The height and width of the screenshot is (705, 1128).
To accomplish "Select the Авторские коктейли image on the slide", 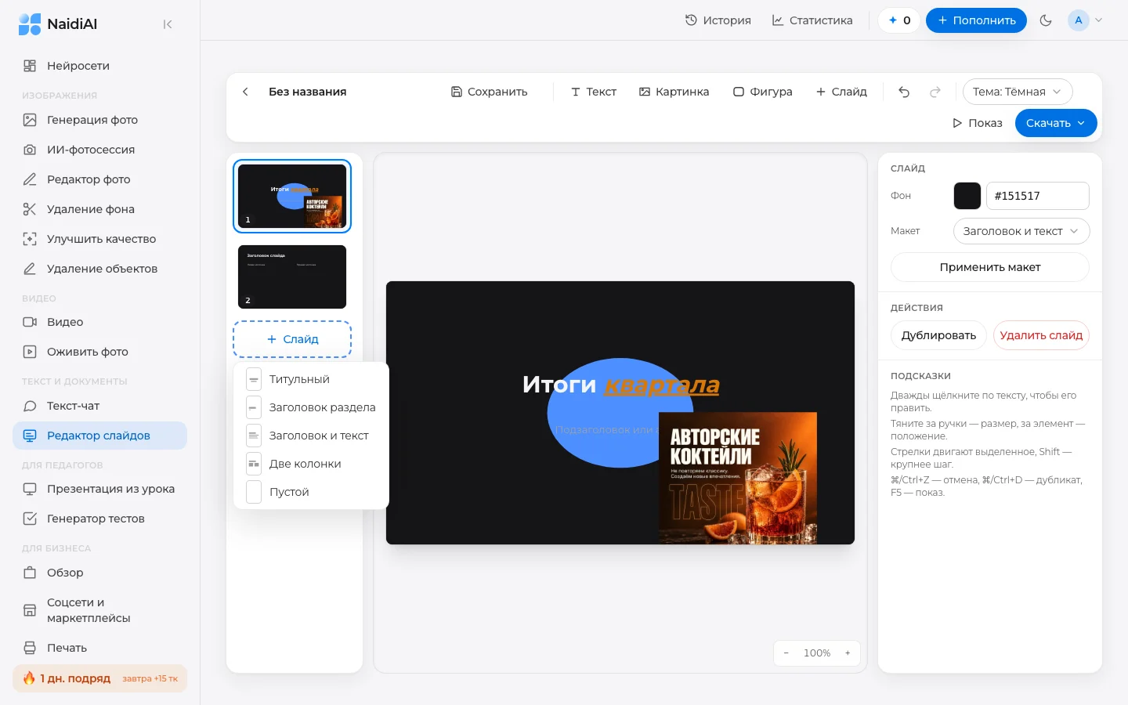I will pos(738,478).
